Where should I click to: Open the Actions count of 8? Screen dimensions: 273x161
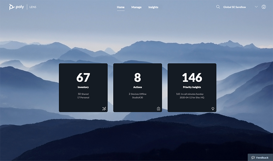point(137,77)
